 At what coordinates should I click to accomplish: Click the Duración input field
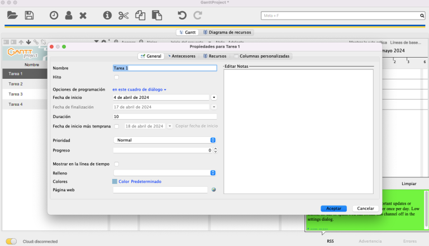tap(164, 116)
